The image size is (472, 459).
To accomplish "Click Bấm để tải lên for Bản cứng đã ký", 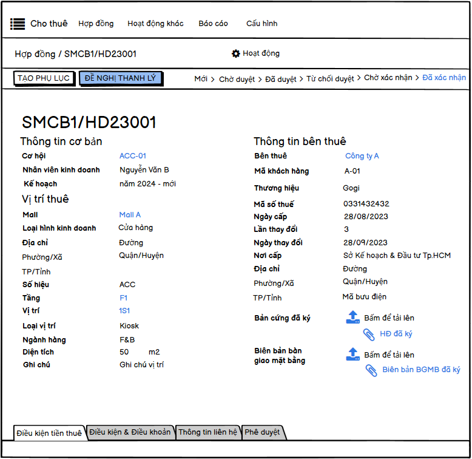I will point(389,318).
